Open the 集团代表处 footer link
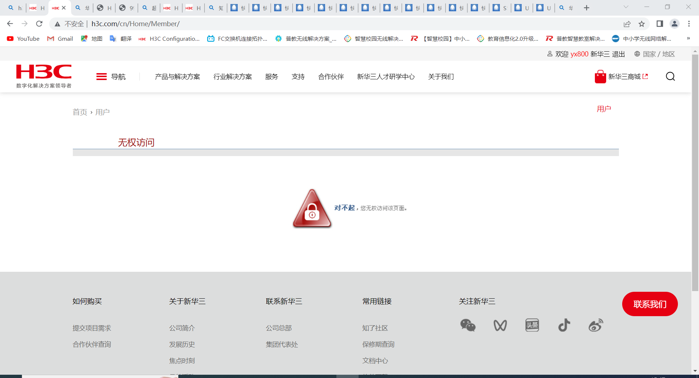 click(x=282, y=345)
